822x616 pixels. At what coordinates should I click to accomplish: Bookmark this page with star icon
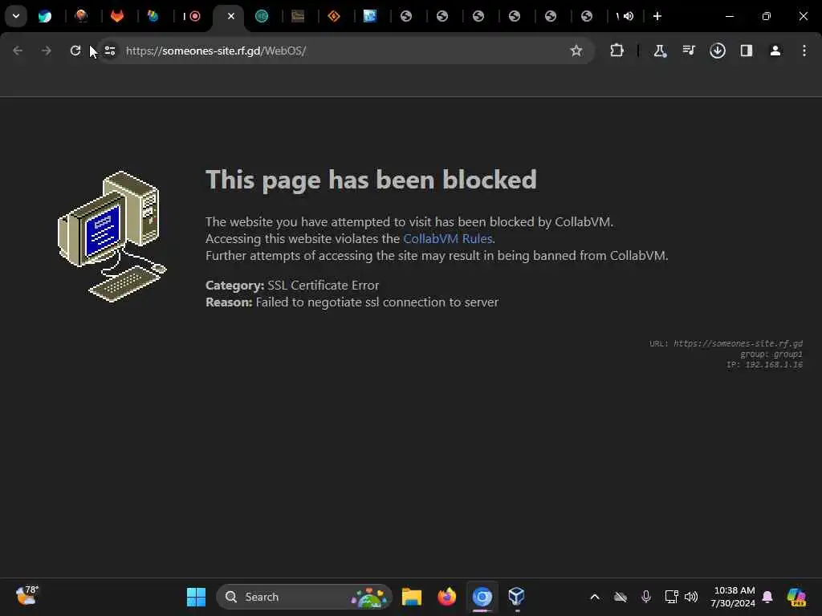pyautogui.click(x=576, y=51)
